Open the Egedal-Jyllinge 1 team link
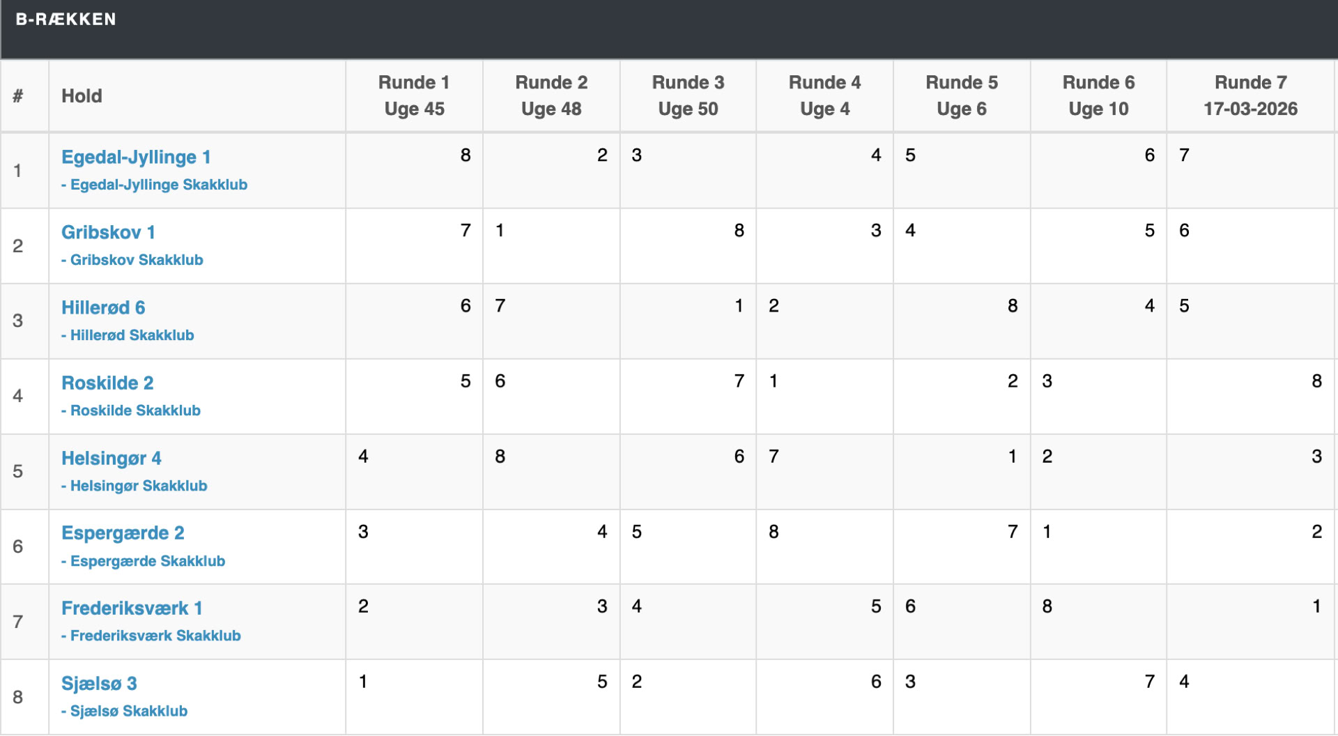The image size is (1338, 736). (x=136, y=158)
